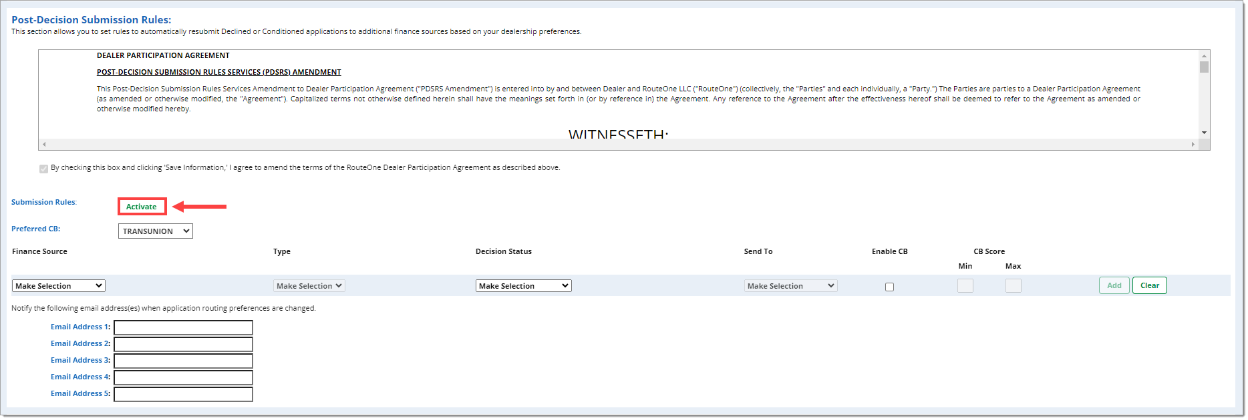Click the CB Score column header
The width and height of the screenshot is (1248, 420).
989,251
